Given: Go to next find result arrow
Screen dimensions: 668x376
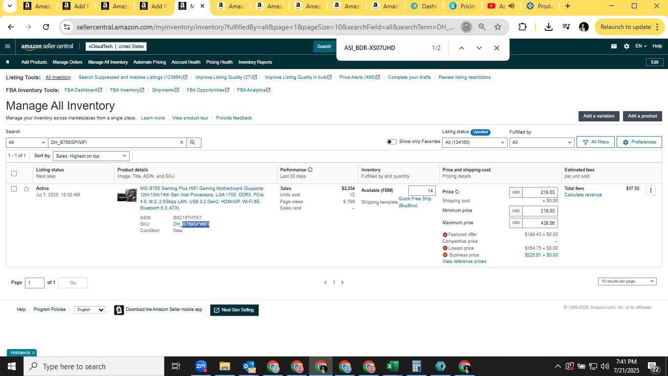Looking at the screenshot, I should pyautogui.click(x=479, y=48).
